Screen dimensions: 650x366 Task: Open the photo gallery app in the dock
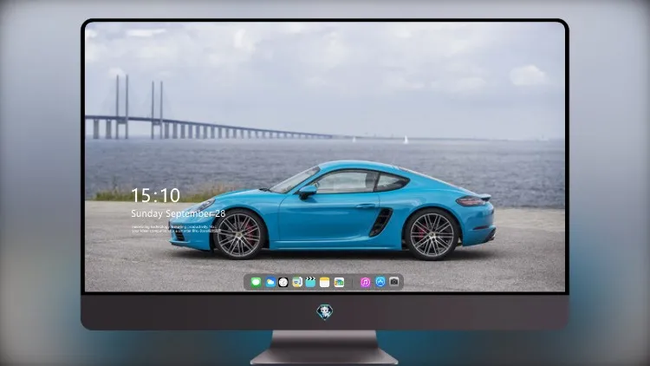click(x=339, y=282)
